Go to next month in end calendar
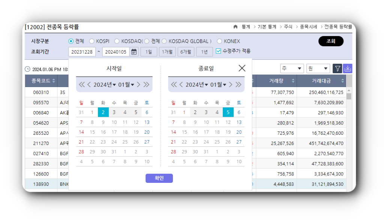 pos(231,84)
